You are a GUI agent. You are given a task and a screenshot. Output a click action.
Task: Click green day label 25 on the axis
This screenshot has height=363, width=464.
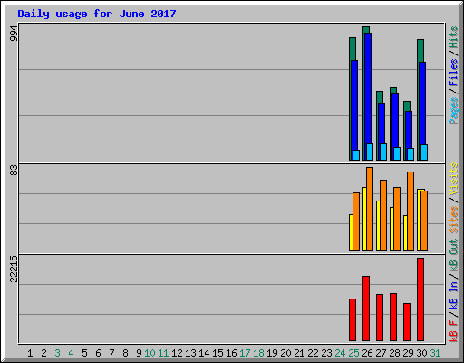pos(353,353)
